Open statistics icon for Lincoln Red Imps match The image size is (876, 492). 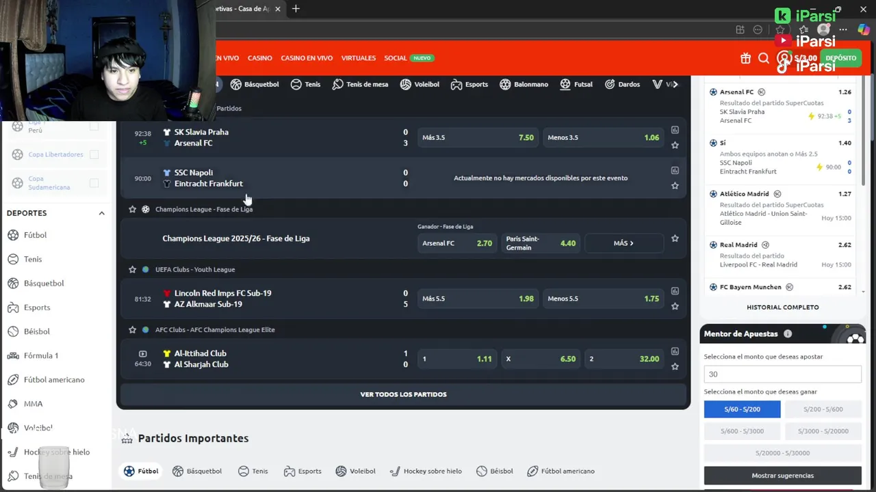click(x=675, y=291)
